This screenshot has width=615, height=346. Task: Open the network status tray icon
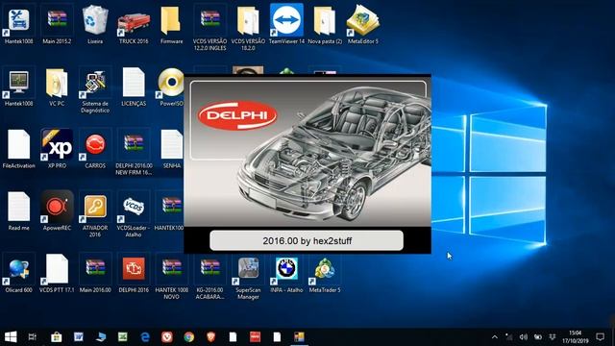(508, 336)
